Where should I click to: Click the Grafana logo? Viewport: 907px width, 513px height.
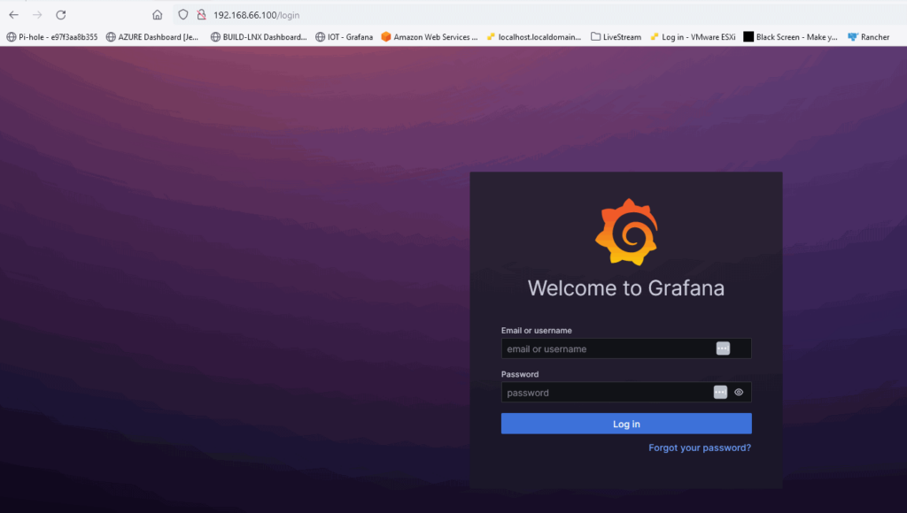click(x=626, y=233)
